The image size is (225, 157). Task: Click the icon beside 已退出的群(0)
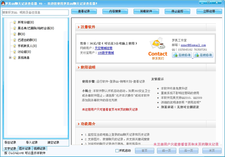click(15, 40)
